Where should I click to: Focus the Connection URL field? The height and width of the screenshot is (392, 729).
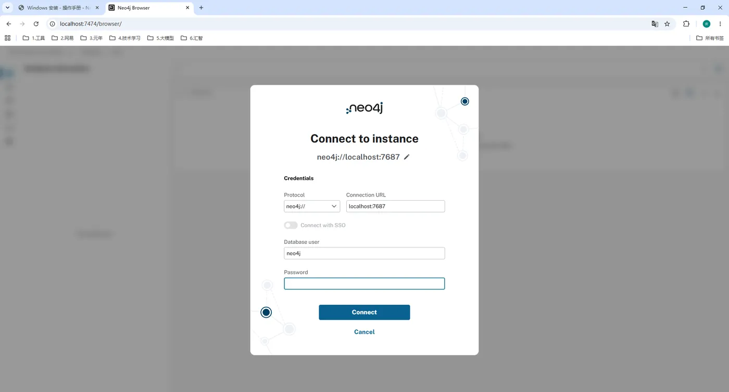pos(396,206)
